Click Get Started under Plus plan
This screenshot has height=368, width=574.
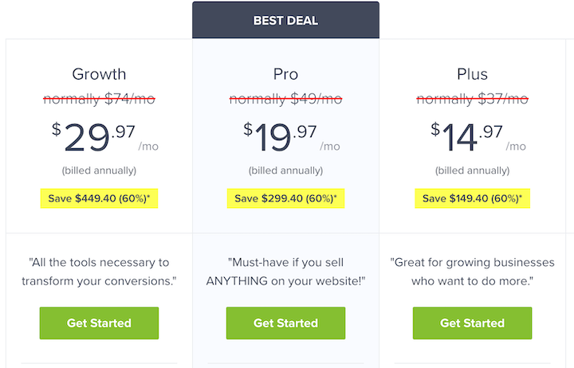pos(472,323)
